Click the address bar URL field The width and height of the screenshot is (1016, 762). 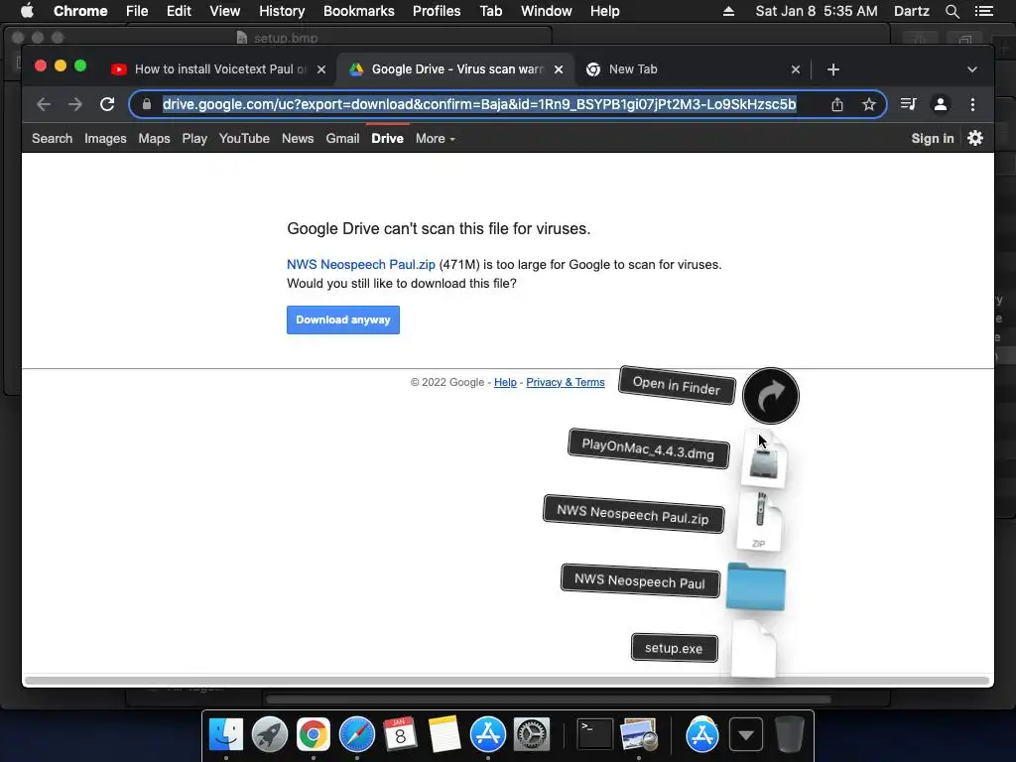pyautogui.click(x=479, y=104)
